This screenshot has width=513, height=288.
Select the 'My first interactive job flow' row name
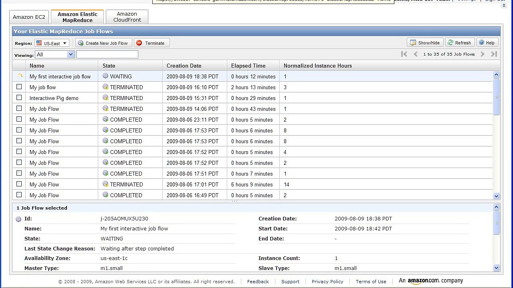[60, 76]
